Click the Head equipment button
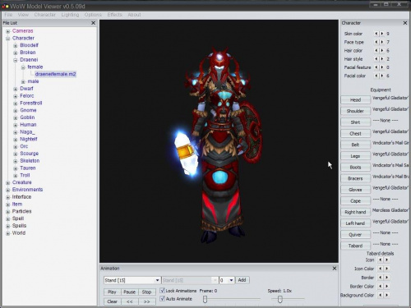This screenshot has height=308, width=411. coord(355,100)
